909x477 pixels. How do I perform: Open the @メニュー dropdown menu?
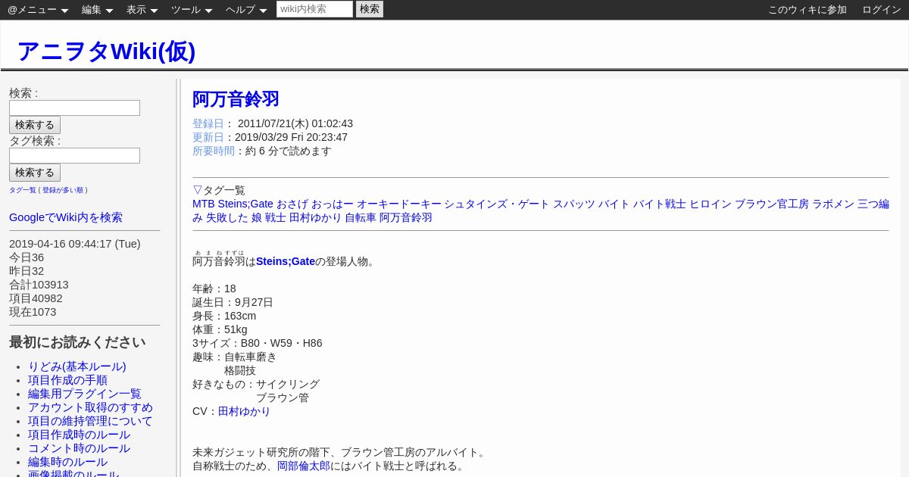coord(38,10)
